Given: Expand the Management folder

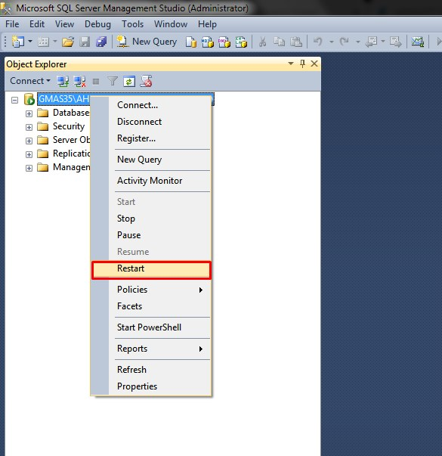Looking at the screenshot, I should click(x=29, y=168).
